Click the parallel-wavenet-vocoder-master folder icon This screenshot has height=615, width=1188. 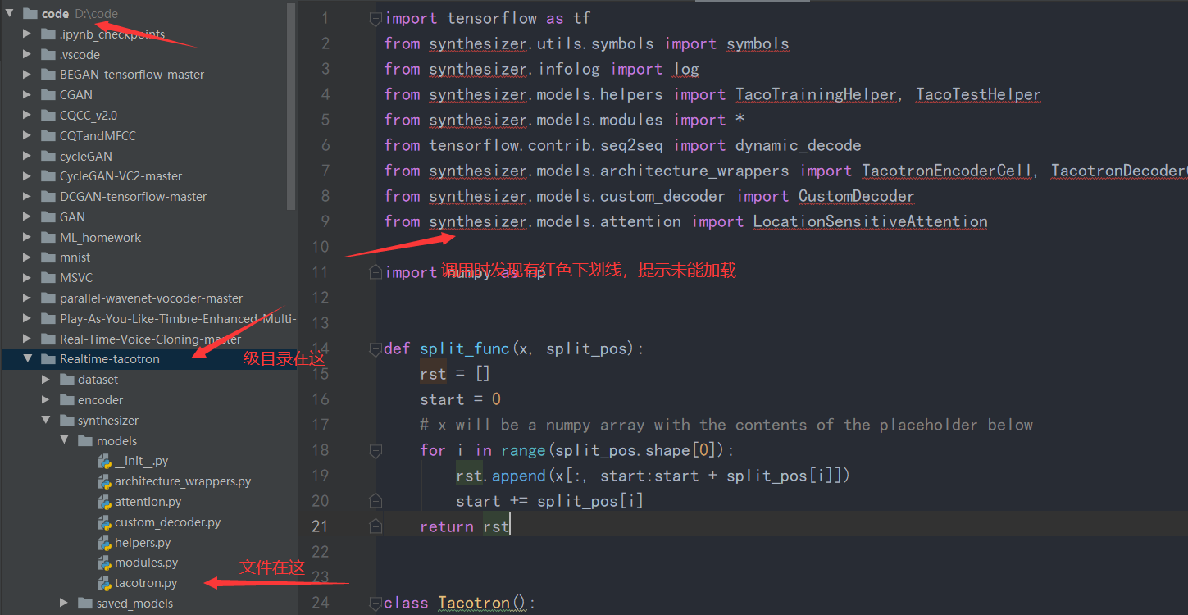click(48, 298)
